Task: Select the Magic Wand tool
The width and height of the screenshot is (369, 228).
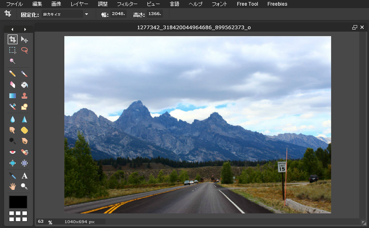Action: pyautogui.click(x=13, y=61)
